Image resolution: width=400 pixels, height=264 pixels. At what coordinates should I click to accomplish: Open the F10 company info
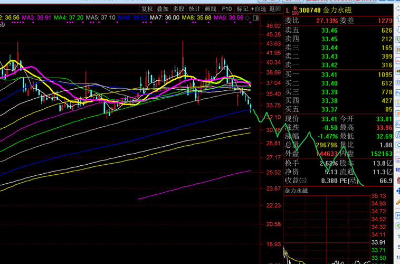226,9
